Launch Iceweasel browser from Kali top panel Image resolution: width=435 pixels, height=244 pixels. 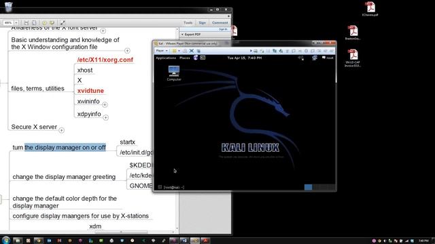pyautogui.click(x=196, y=58)
